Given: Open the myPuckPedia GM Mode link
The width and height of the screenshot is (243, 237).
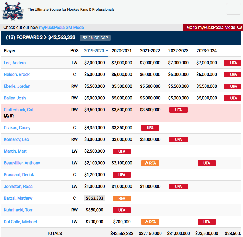Looking at the screenshot, I should [x=61, y=27].
